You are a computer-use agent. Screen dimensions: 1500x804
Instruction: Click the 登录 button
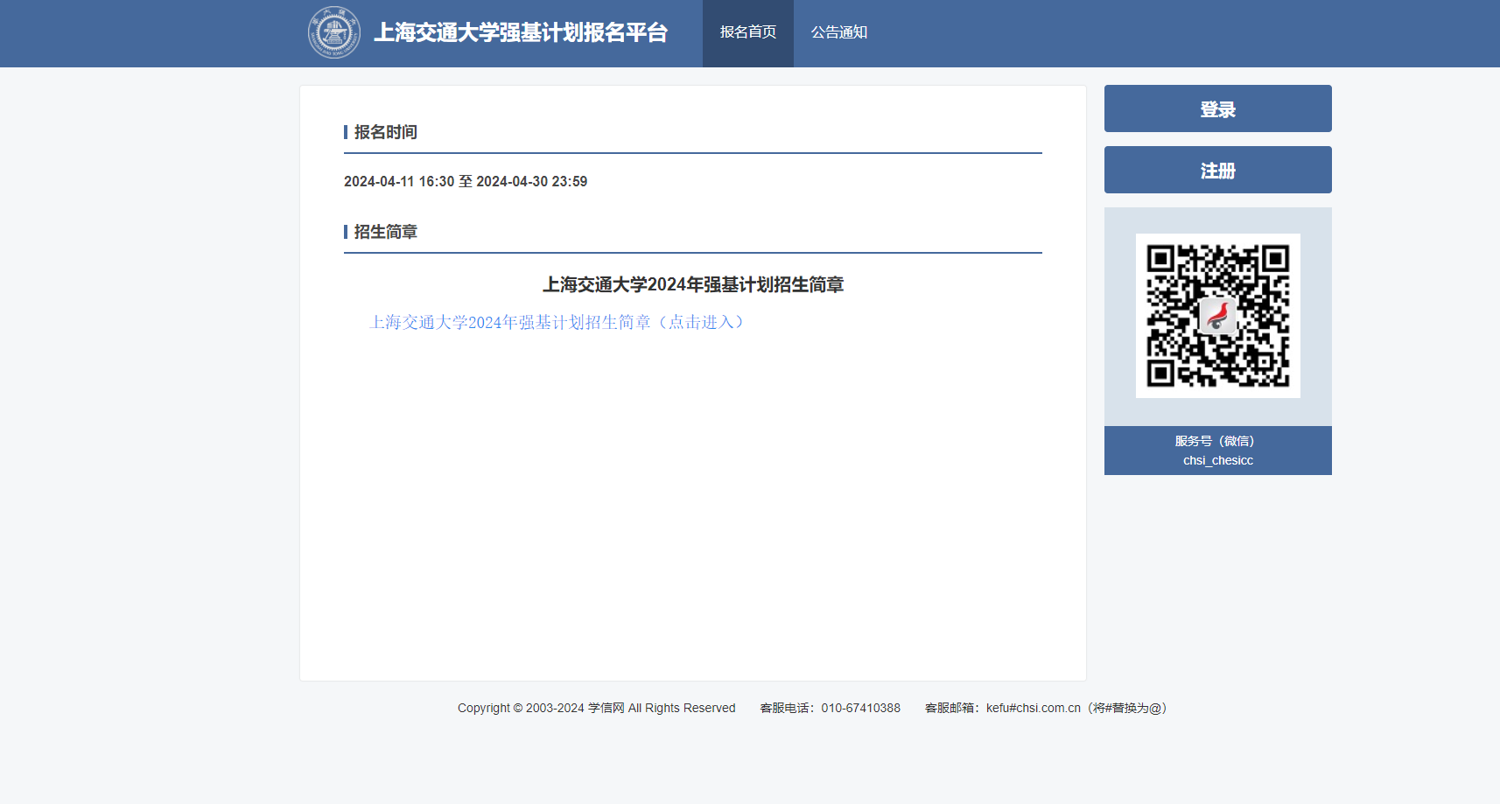(x=1218, y=108)
